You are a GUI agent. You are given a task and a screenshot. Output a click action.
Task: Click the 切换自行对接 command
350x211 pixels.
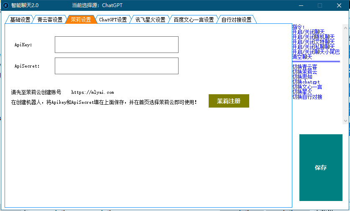[x=307, y=97]
